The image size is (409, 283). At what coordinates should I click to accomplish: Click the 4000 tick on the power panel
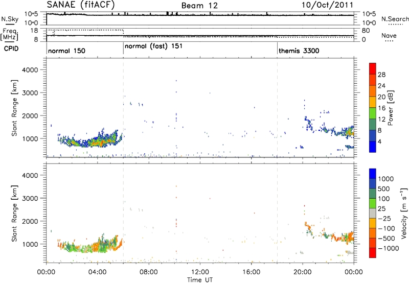30,70
